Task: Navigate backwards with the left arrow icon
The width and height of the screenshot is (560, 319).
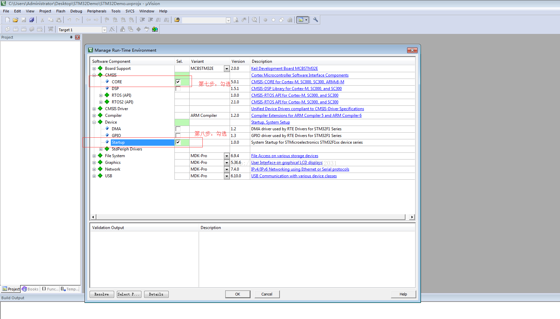Action: (x=88, y=20)
